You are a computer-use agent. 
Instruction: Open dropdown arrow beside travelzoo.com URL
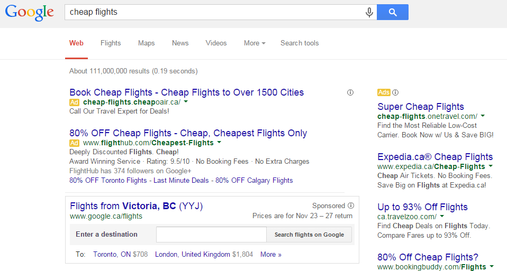click(442, 216)
